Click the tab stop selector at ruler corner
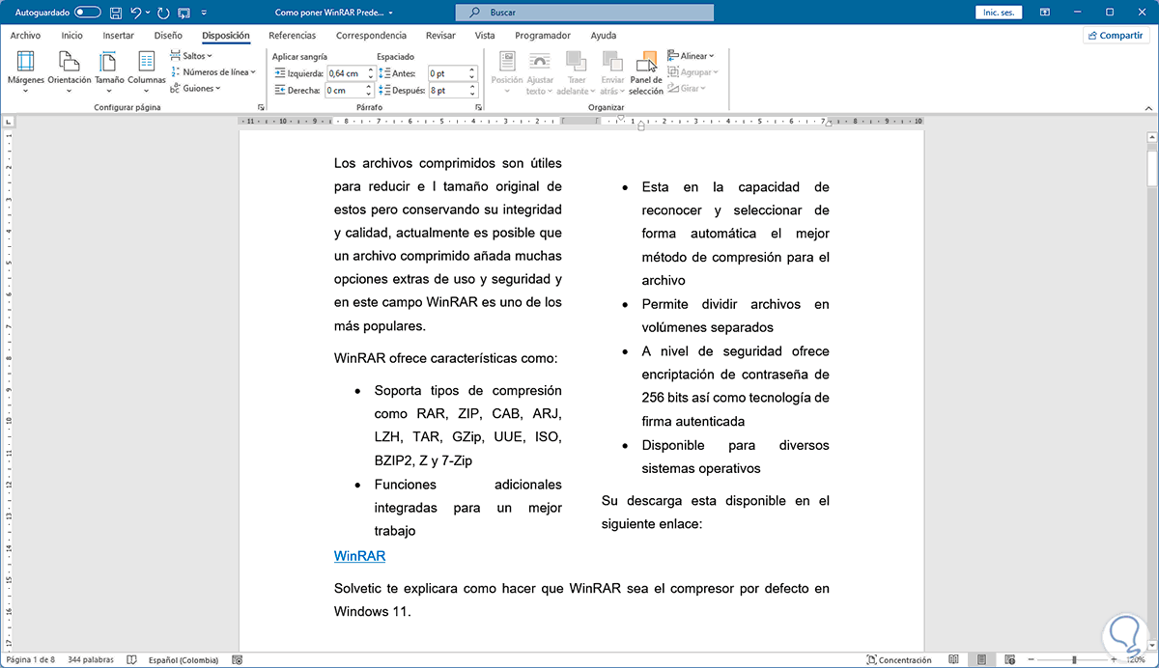 coord(9,123)
